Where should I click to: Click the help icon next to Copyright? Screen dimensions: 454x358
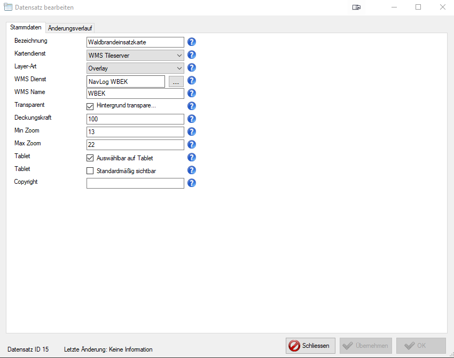[191, 183]
